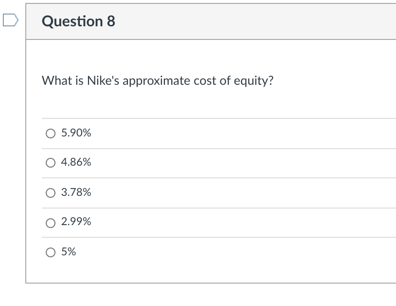Click the "3.78%" answer label text

[x=76, y=192]
